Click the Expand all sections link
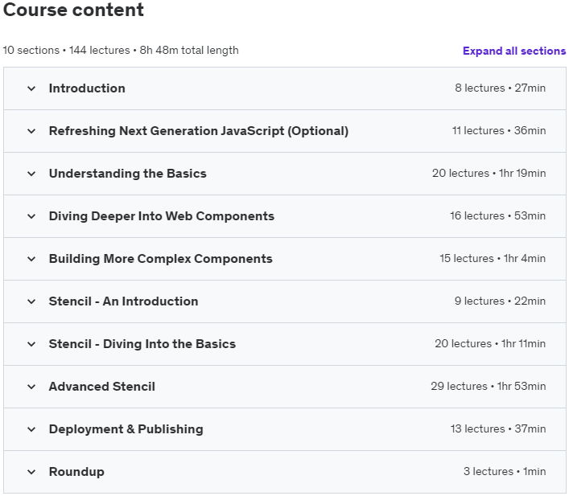The height and width of the screenshot is (496, 569). (514, 51)
